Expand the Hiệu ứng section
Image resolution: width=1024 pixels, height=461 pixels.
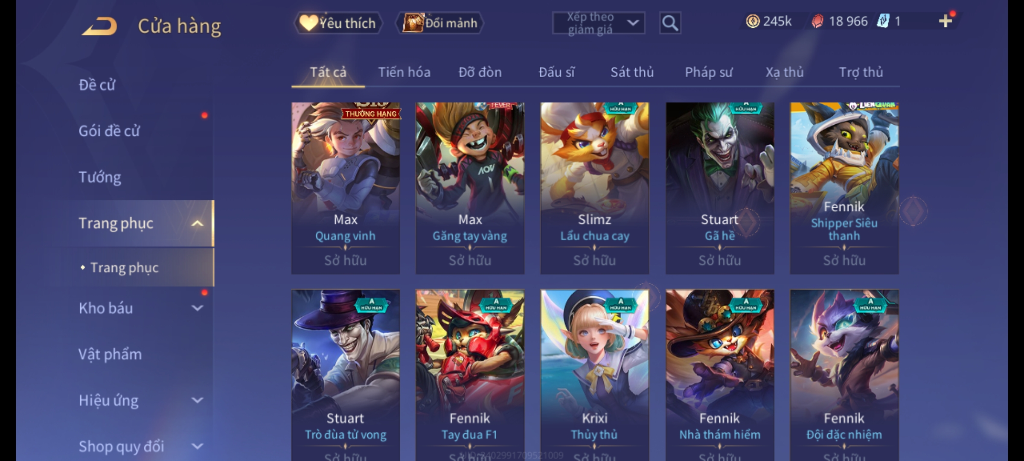point(197,400)
